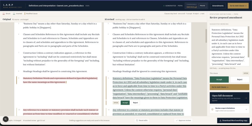This screenshot has width=252, height=126.
Task: Expand Review scope & limitations chevron
Action: (x=246, y=109)
